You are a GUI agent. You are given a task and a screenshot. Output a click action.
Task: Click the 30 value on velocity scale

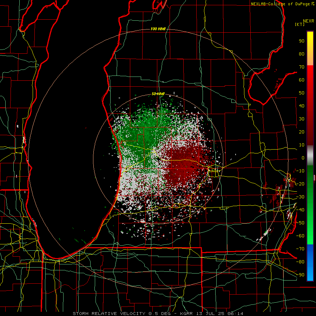302,119
